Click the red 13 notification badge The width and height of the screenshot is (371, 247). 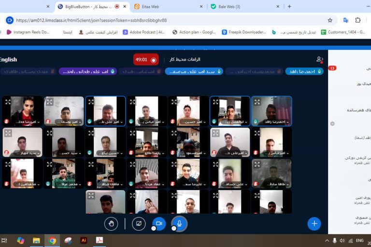332,68
